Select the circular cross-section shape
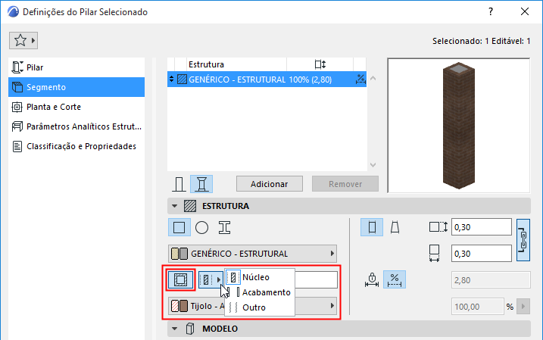The width and height of the screenshot is (543, 340). pos(202,226)
